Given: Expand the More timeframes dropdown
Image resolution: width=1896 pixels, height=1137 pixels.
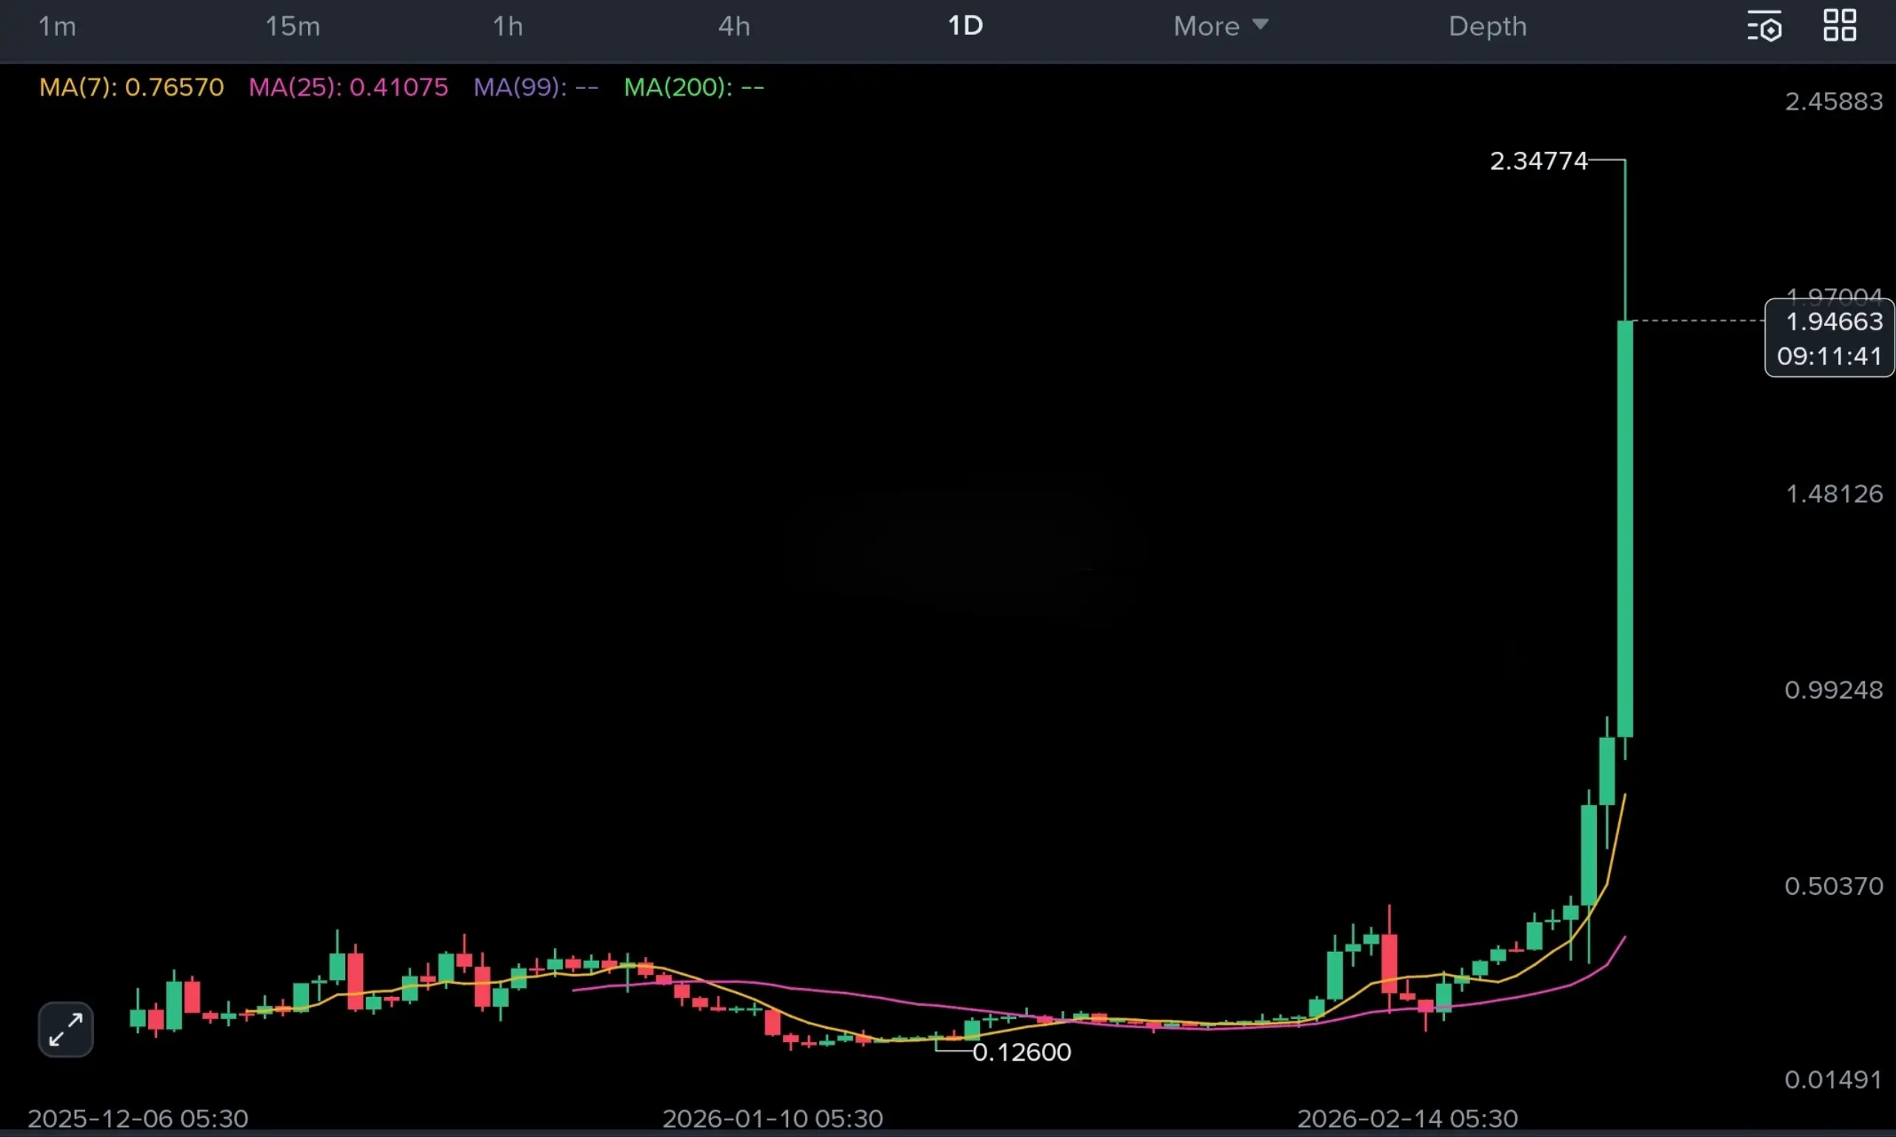Looking at the screenshot, I should [1221, 27].
